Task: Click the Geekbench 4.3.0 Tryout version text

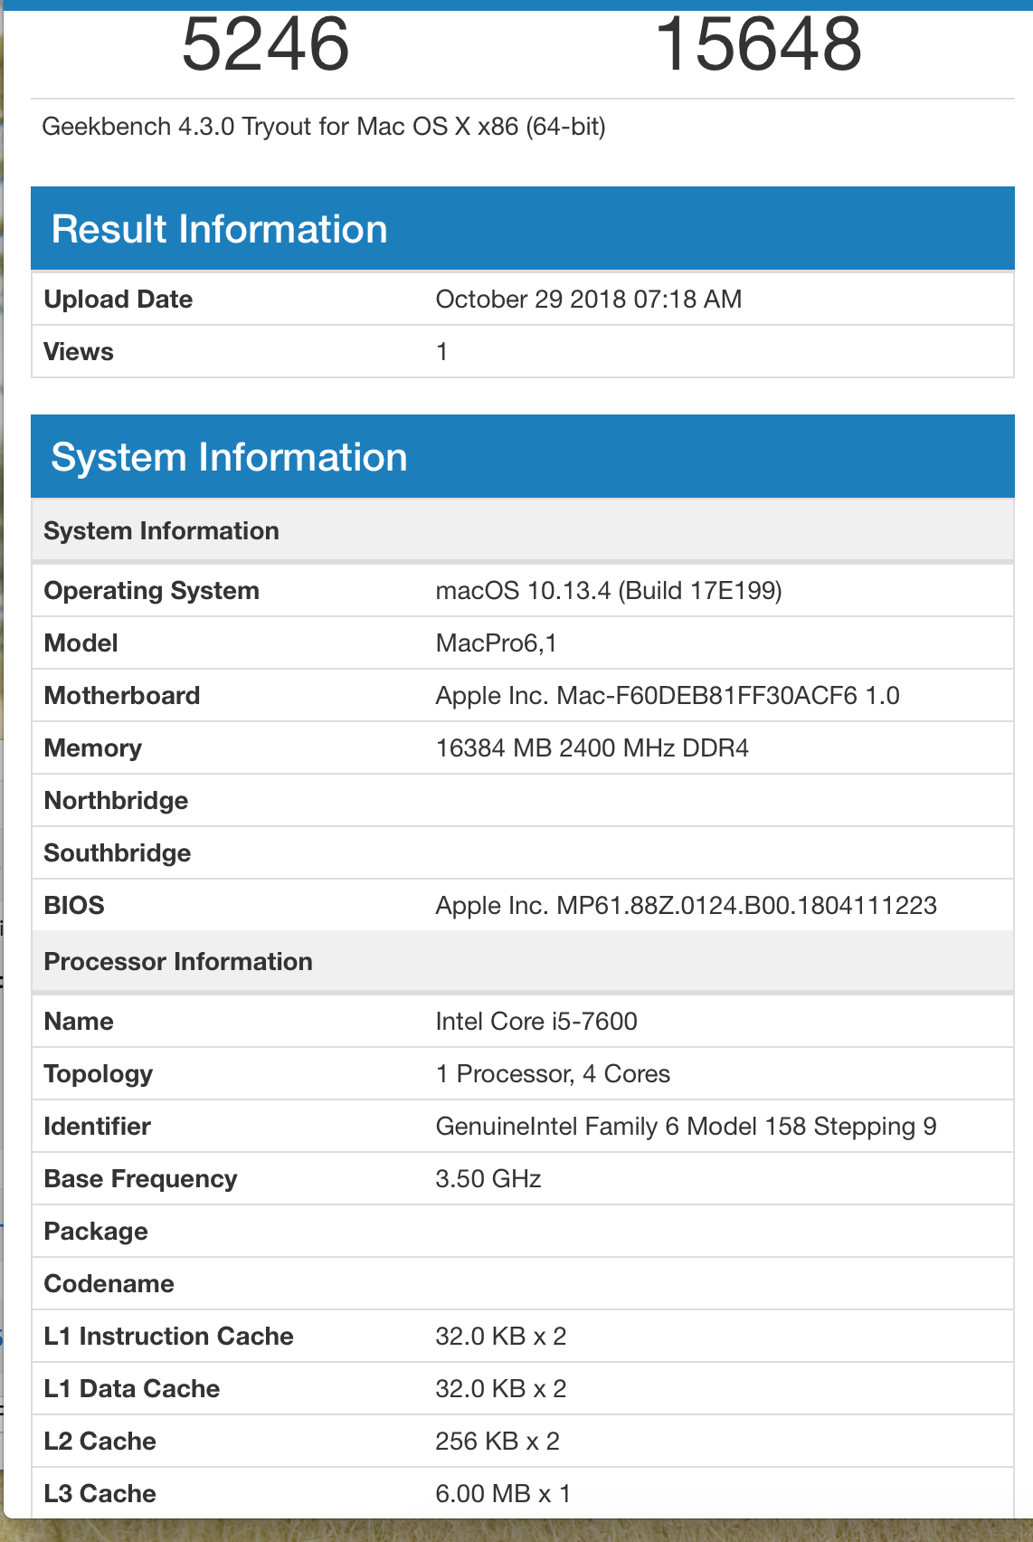Action: pos(323,127)
